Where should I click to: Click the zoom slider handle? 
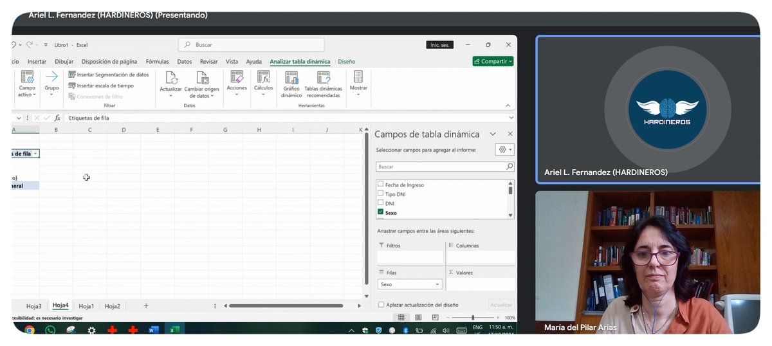click(473, 318)
